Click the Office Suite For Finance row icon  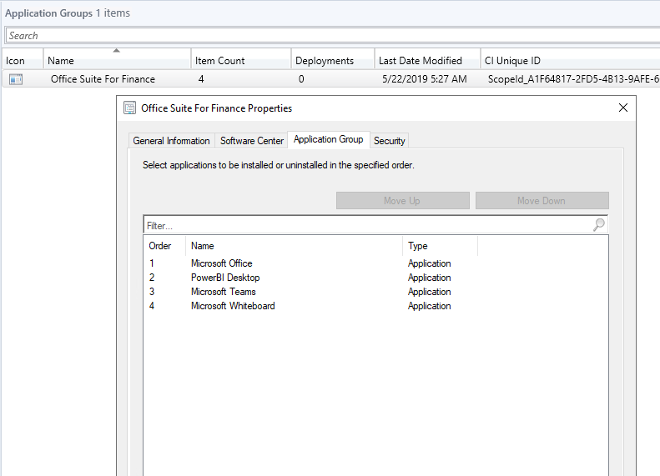point(16,79)
